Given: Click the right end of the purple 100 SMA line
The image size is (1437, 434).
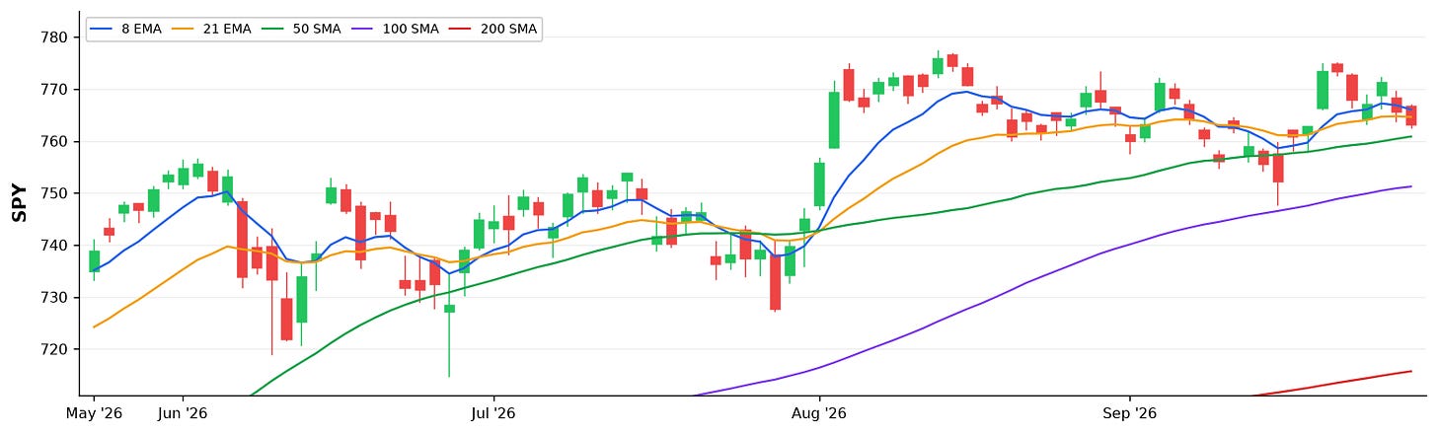Looking at the screenshot, I should coord(1410,186).
